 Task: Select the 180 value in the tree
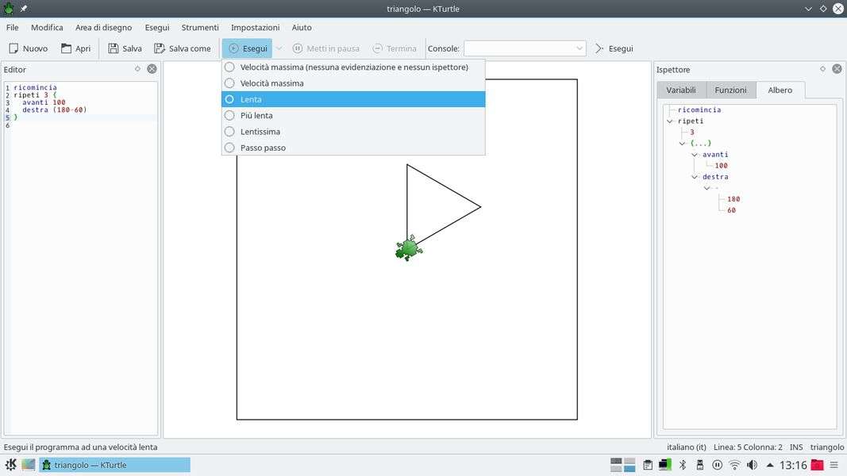tap(733, 199)
